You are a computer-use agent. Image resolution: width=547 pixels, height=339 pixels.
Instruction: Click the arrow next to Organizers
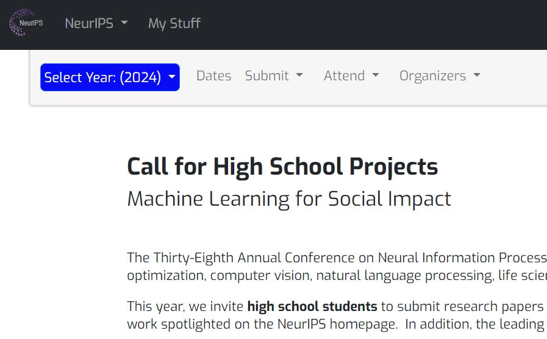(477, 76)
